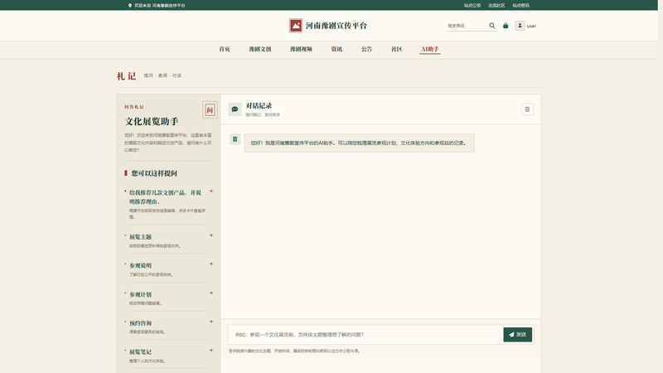Open 豫剧视频 navigation item
Image resolution: width=663 pixels, height=373 pixels.
click(301, 49)
